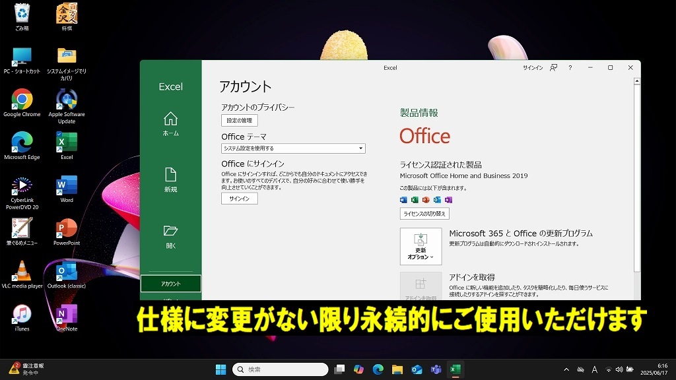Click the アドインを取得 button
Image resolution: width=676 pixels, height=380 pixels.
point(421,286)
